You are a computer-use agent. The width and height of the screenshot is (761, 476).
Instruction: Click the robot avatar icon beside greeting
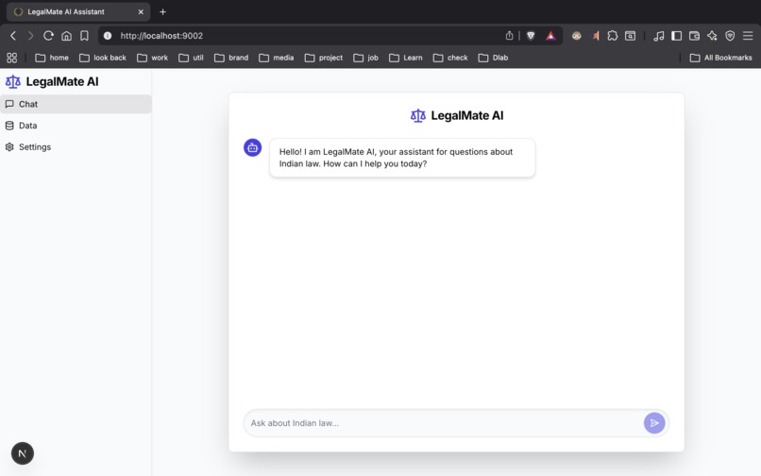pos(252,147)
